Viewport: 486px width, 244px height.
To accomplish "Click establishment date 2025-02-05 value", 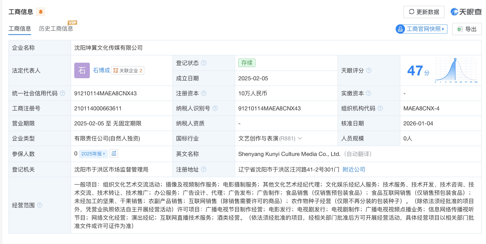I will pos(253,78).
